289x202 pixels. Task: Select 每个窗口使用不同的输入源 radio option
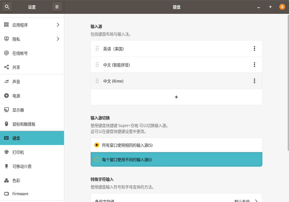click(97, 159)
